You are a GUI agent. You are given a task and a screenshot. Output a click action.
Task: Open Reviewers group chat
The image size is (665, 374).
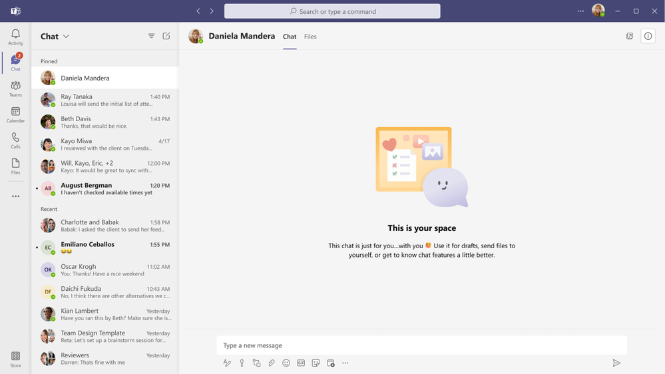[x=105, y=358]
